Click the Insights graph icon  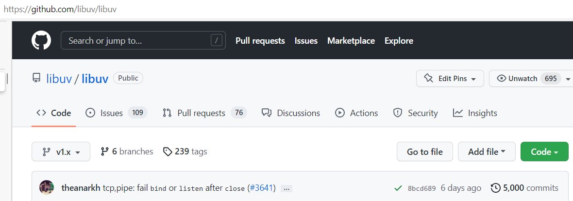point(458,113)
